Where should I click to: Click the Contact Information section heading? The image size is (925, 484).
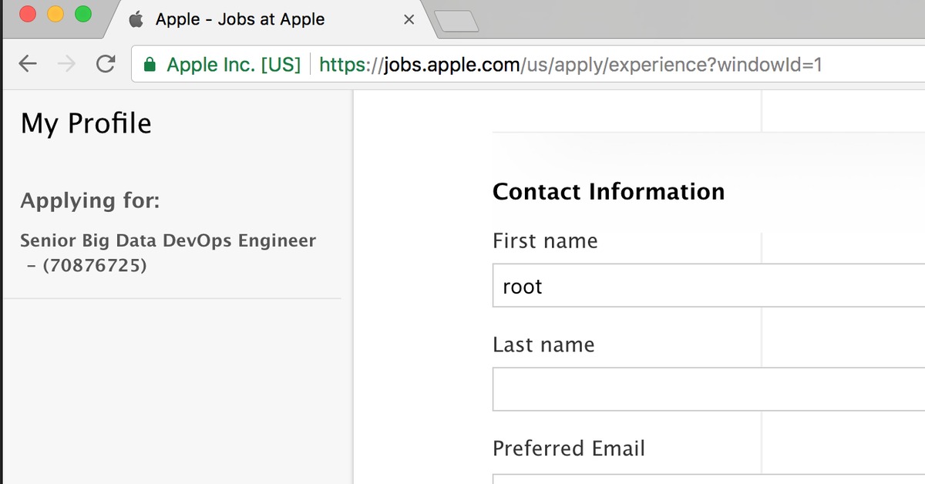(x=608, y=191)
